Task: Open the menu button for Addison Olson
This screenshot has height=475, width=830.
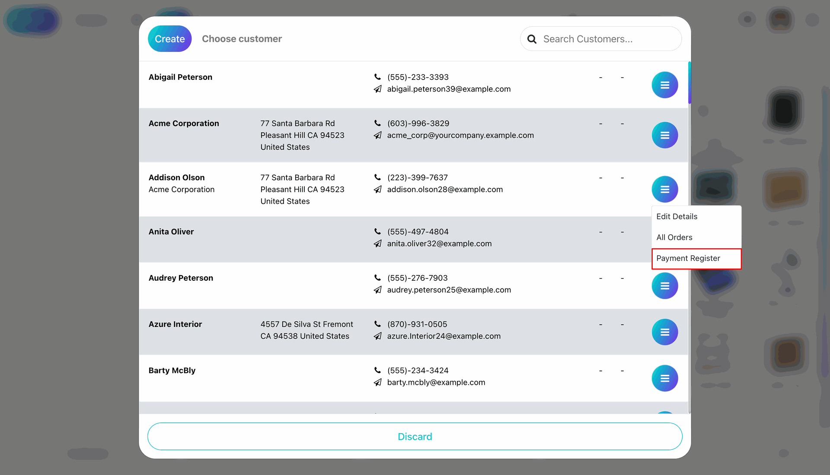Action: coord(664,189)
